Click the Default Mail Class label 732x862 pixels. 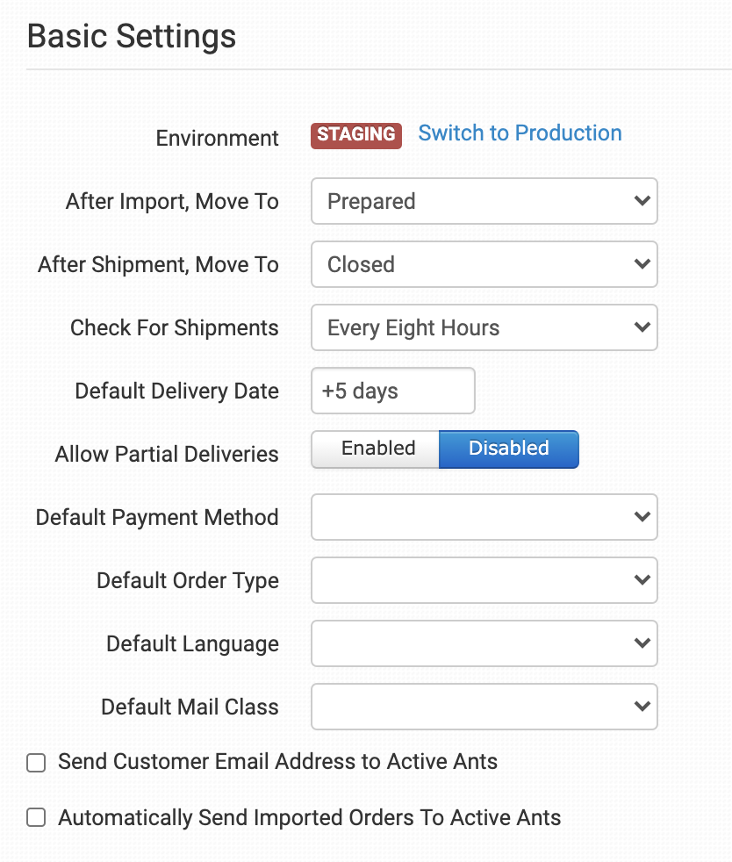pyautogui.click(x=190, y=708)
